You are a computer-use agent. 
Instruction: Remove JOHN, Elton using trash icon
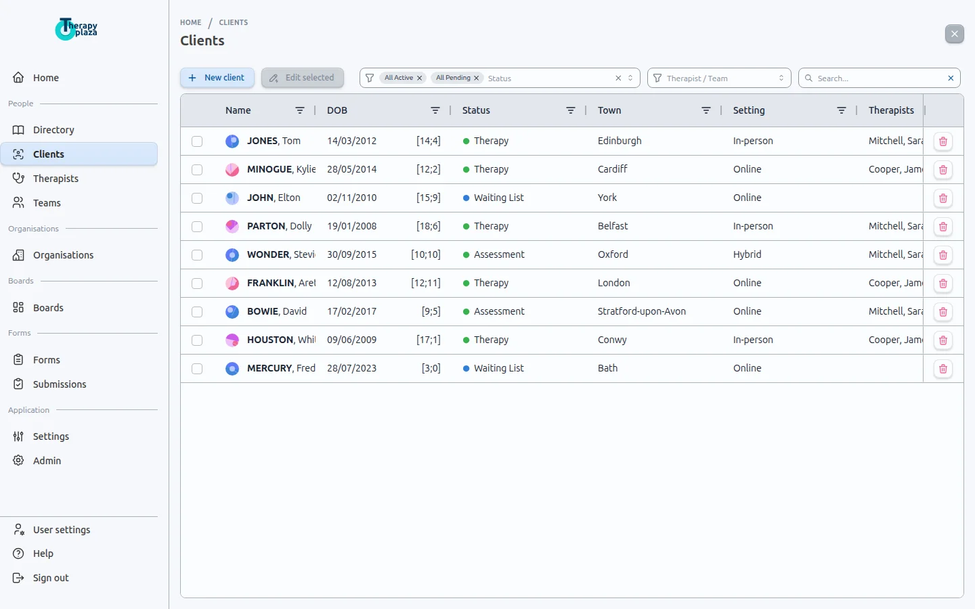click(x=943, y=198)
